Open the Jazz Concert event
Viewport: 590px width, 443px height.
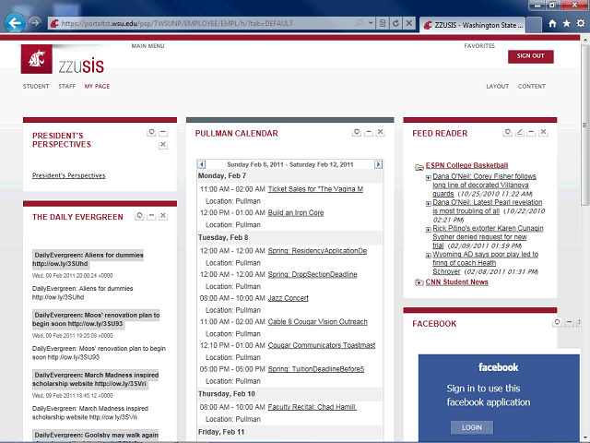[x=289, y=298]
